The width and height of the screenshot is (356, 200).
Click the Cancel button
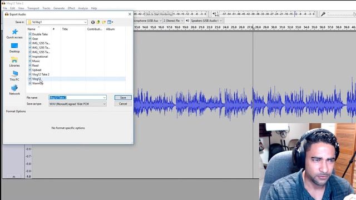(123, 104)
